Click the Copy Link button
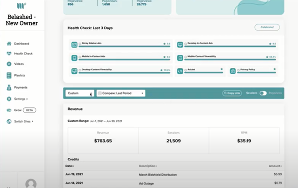Screen dimensions: 298x188 [x=232, y=93]
